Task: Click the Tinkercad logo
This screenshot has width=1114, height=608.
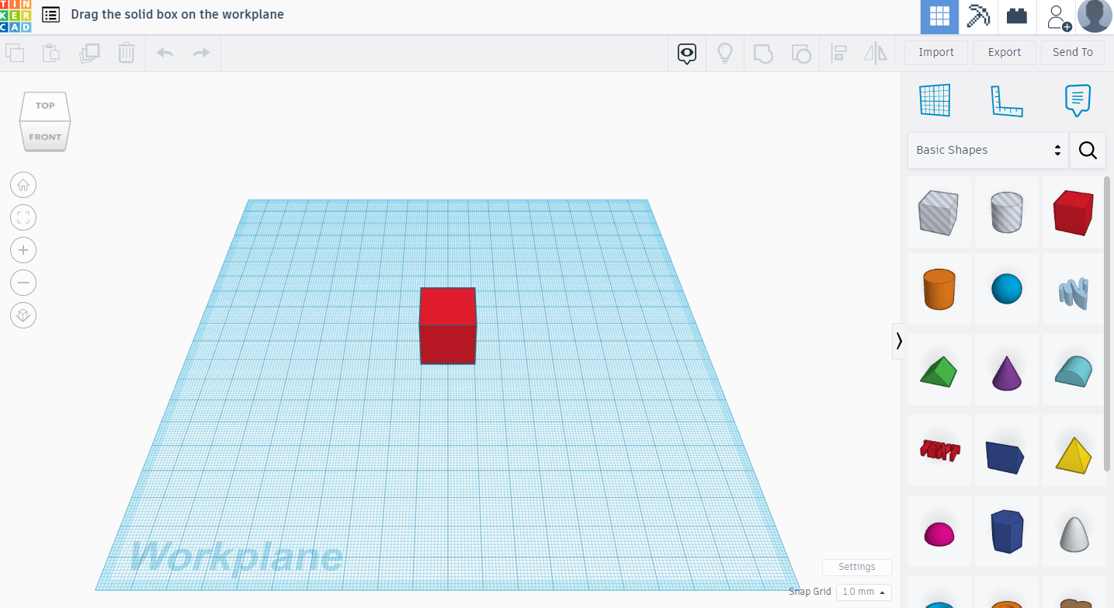Action: 16,16
